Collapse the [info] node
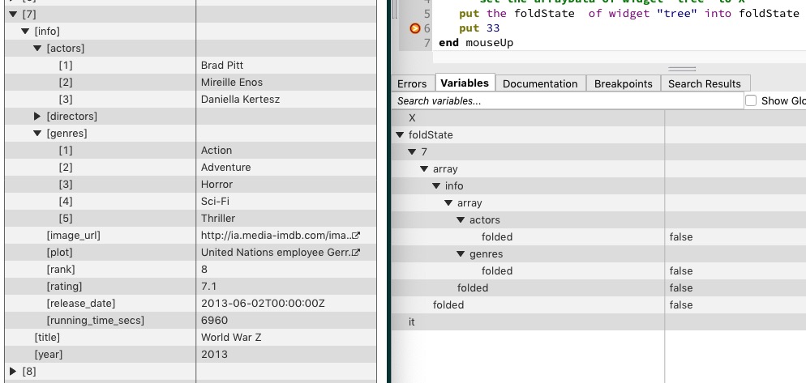 pos(26,32)
